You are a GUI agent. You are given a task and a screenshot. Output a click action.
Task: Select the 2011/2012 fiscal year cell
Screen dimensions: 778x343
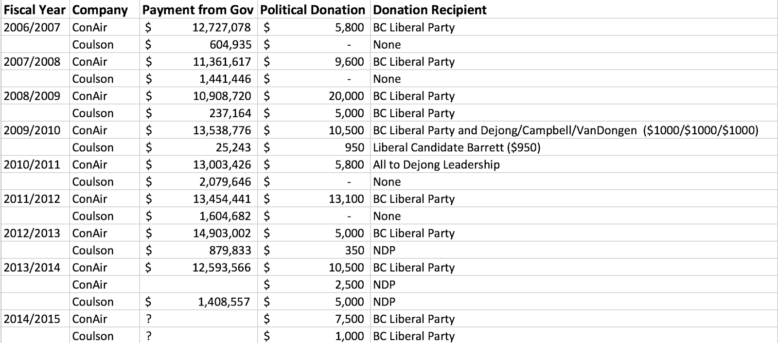pyautogui.click(x=32, y=199)
